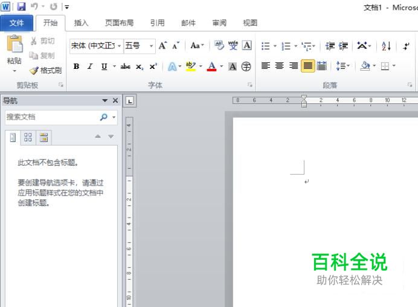Click the Align Text Right icon
418x307 pixels.
294,66
